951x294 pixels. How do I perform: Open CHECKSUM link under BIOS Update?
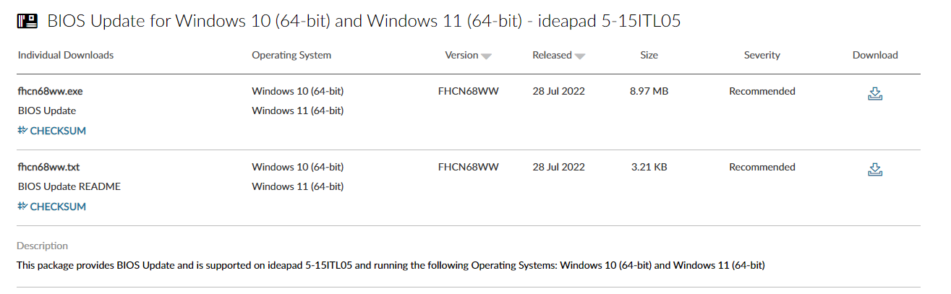coord(58,131)
